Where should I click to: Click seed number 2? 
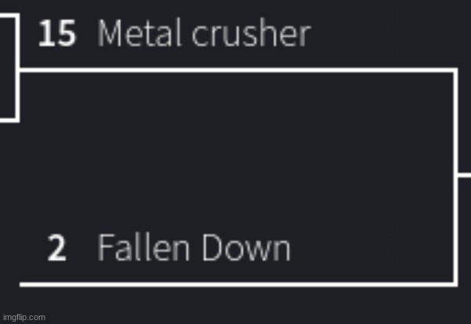pyautogui.click(x=56, y=249)
